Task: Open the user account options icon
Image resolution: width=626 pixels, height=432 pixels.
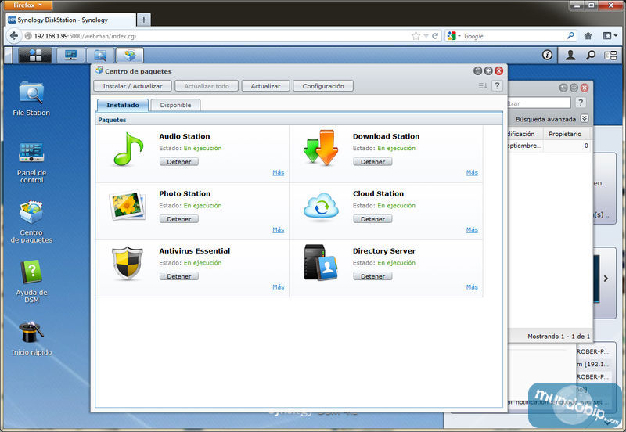Action: [x=570, y=55]
